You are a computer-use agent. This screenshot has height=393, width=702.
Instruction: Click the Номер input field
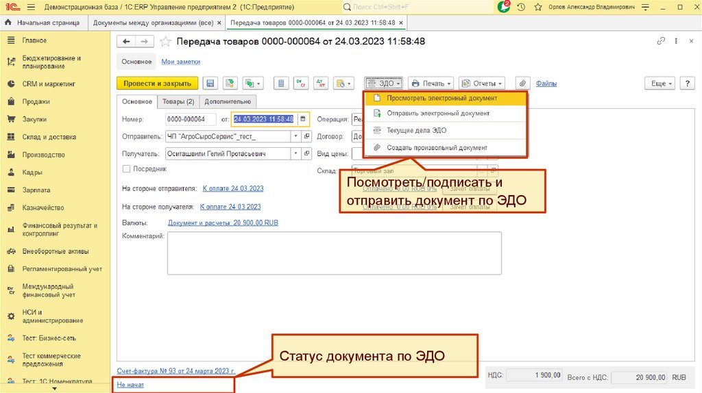191,119
